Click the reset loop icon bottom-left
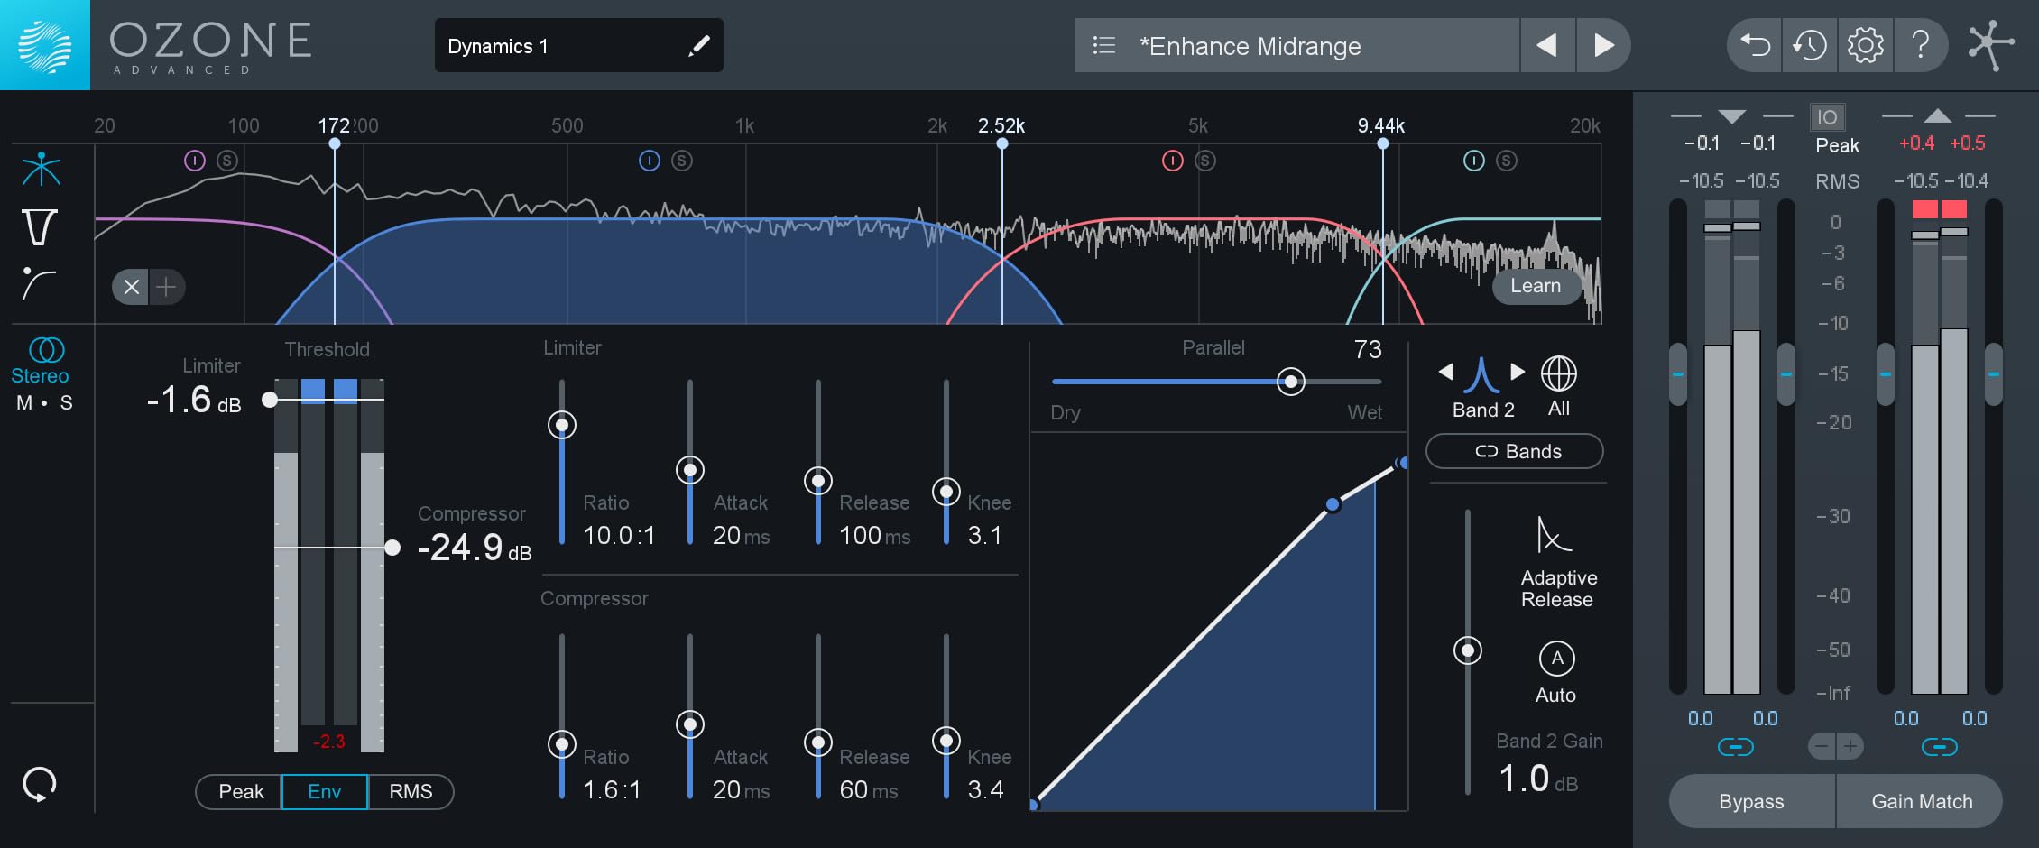This screenshot has width=2039, height=848. tap(40, 784)
